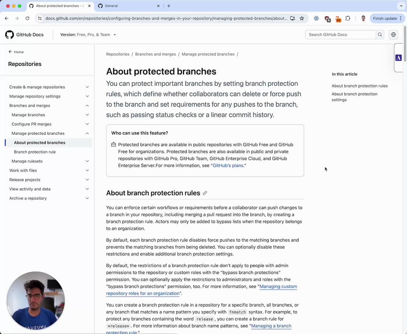Click the orange extension icon with badge
Viewport: 407px width, 334px height.
[x=338, y=19]
